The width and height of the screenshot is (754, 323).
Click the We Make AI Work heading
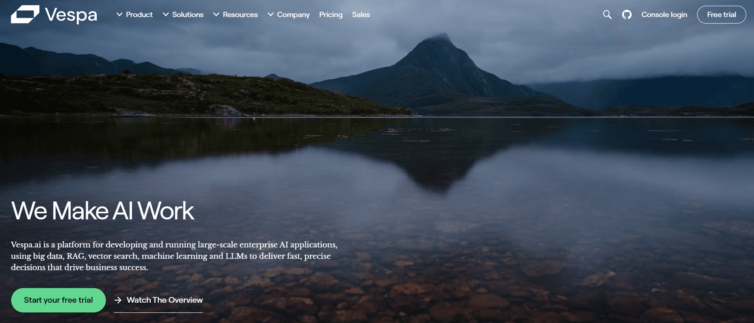(x=103, y=211)
